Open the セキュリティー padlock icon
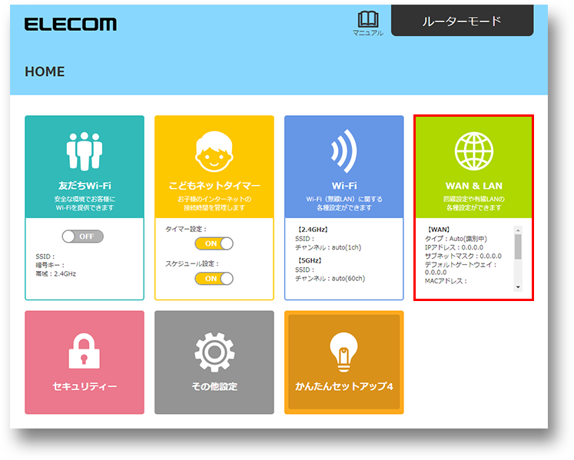 coord(85,351)
